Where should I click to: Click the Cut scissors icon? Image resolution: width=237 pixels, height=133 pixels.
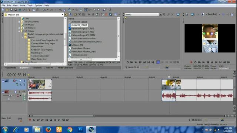coord(29,10)
